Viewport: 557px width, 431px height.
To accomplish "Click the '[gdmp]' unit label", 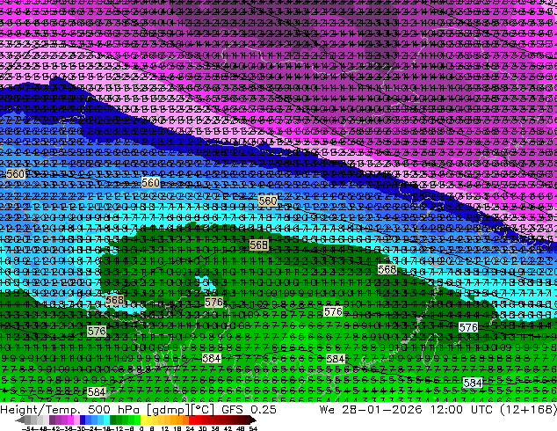I will coord(169,410).
